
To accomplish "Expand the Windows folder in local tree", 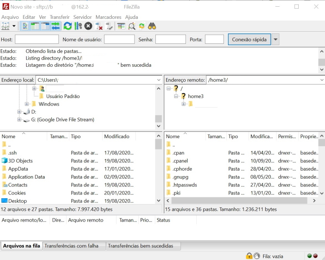I will [27, 104].
